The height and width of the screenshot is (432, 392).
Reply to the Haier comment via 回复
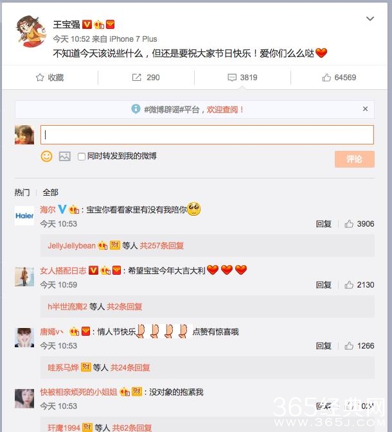coord(324,224)
